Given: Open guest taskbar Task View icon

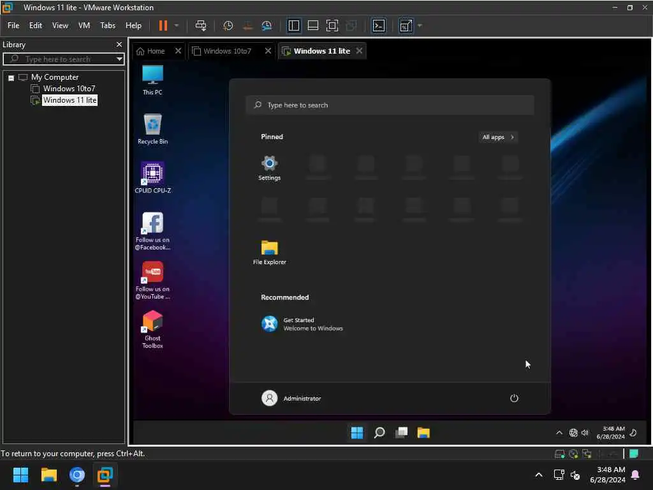Looking at the screenshot, I should (x=401, y=433).
